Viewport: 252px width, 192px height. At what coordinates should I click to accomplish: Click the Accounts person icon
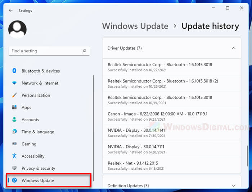click(x=14, y=120)
